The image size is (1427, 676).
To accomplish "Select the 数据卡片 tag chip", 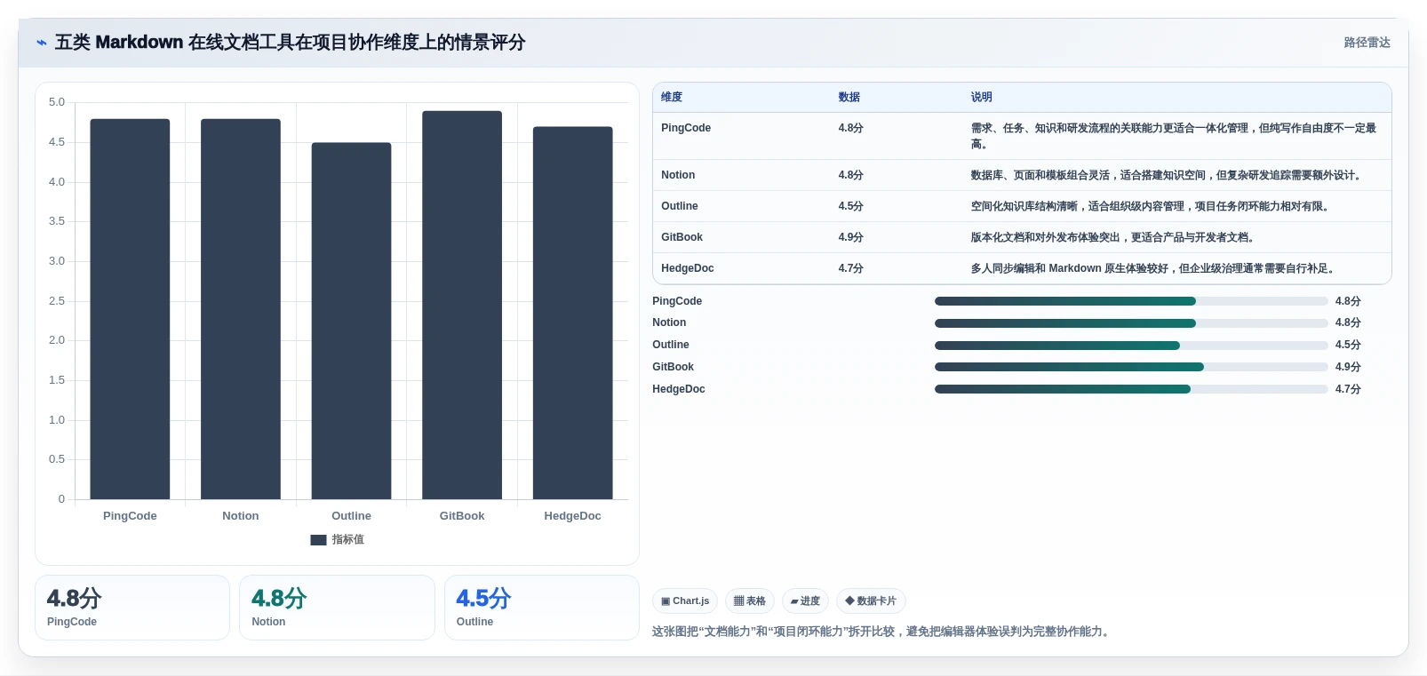I will tap(871, 601).
